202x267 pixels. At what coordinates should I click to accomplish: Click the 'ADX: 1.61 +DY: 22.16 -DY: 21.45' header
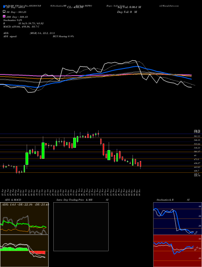(x=25, y=204)
